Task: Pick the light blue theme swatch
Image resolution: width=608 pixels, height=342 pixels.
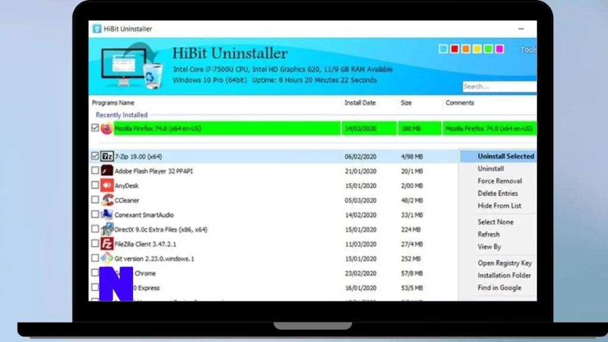Action: tap(443, 49)
